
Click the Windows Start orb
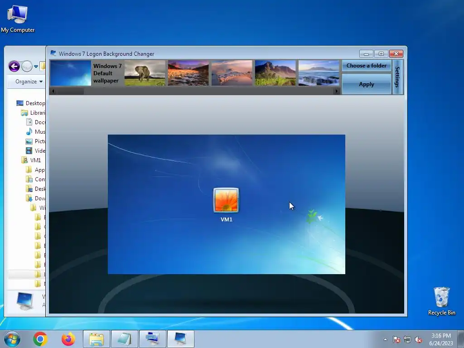pos(12,339)
